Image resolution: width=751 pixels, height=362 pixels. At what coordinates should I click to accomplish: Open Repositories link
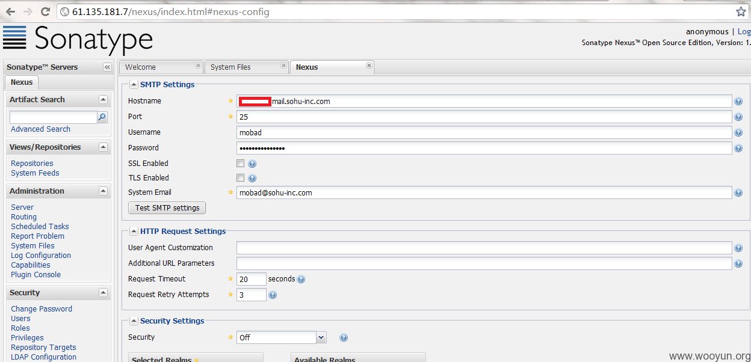coord(32,164)
